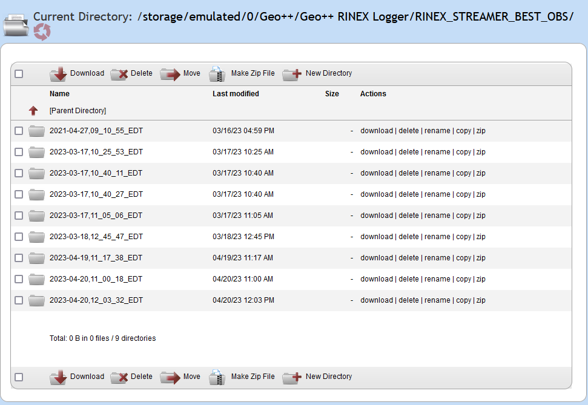Check the checkbox for 2021-04-27,09_10_55_EDT

click(x=18, y=131)
